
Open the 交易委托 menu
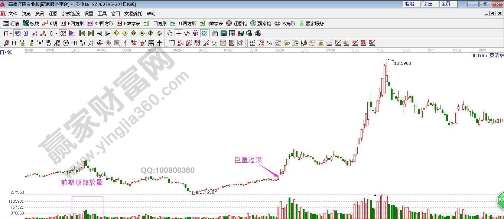pyautogui.click(x=133, y=14)
